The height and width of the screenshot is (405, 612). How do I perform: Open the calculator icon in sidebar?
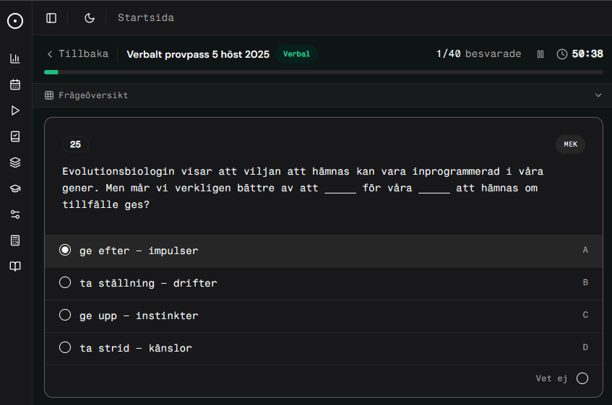pos(15,240)
